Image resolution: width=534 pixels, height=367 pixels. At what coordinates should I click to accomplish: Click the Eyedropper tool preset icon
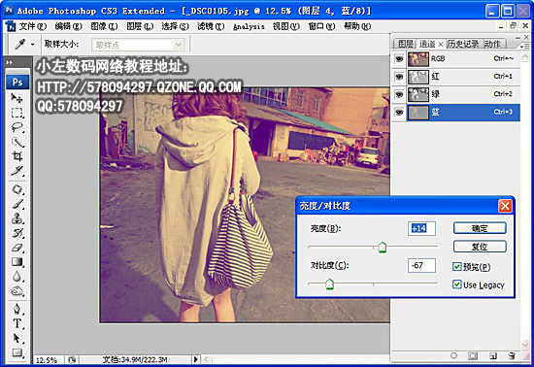pyautogui.click(x=19, y=45)
